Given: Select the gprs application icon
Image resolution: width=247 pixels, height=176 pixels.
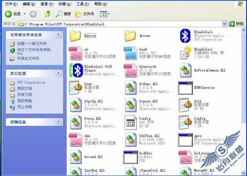Looking at the screenshot, I should click(x=185, y=140).
